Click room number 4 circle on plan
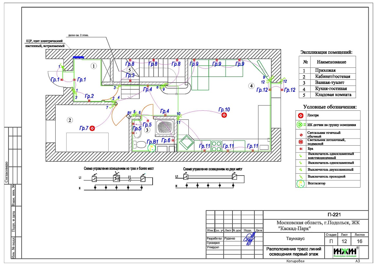Screen dimensions: 377x266 [251, 86]
